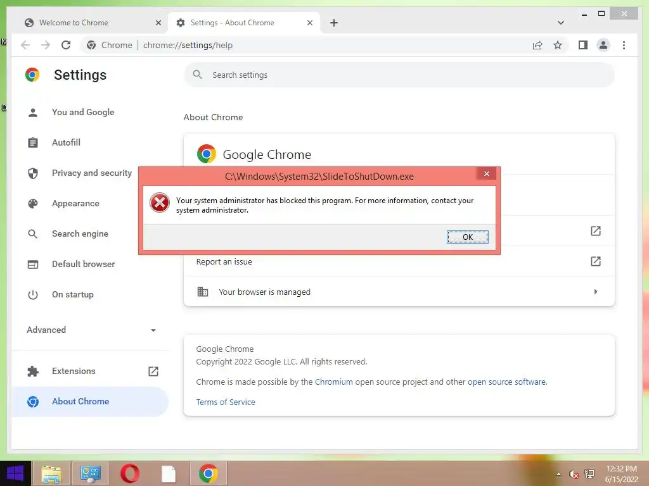649x486 pixels.
Task: Click the browser forward arrow
Action: tap(46, 45)
